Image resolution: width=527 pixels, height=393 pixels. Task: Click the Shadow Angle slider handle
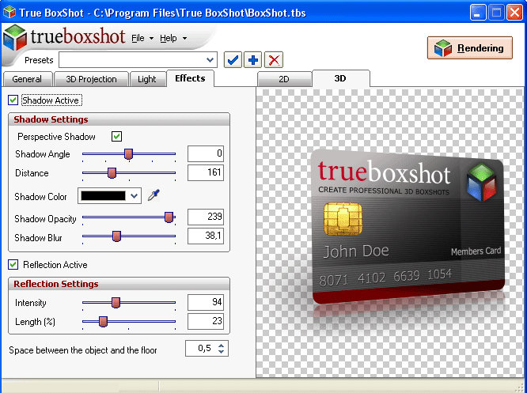128,154
